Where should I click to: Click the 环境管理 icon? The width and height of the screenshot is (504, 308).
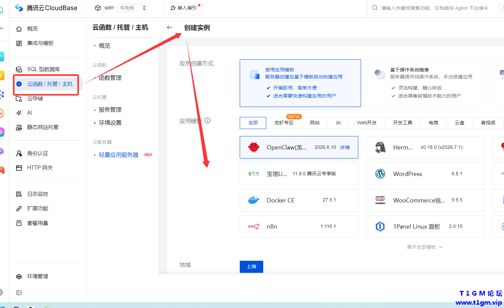(19, 276)
